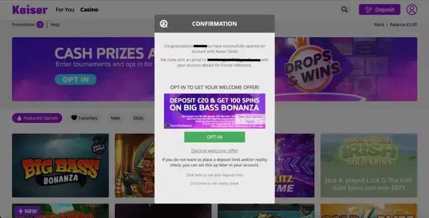Click the GambleAware logo on offer banner
This screenshot has height=218, width=429.
point(179,126)
